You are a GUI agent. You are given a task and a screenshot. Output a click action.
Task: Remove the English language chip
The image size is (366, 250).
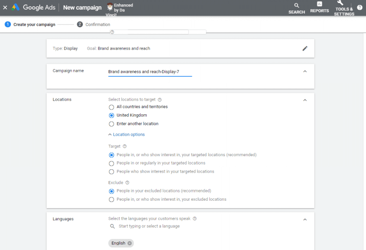(x=130, y=243)
